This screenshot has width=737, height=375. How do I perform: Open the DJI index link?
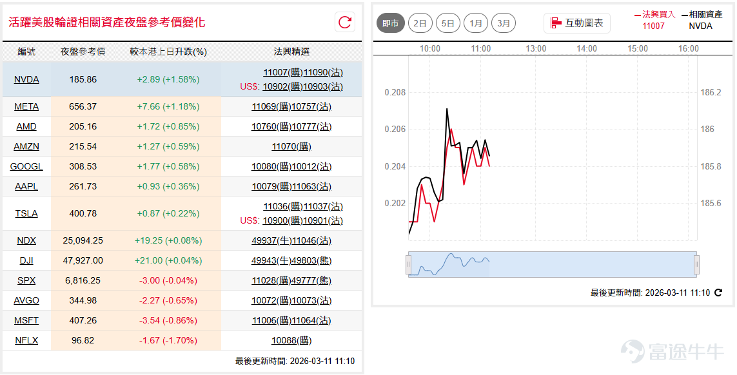[26, 260]
